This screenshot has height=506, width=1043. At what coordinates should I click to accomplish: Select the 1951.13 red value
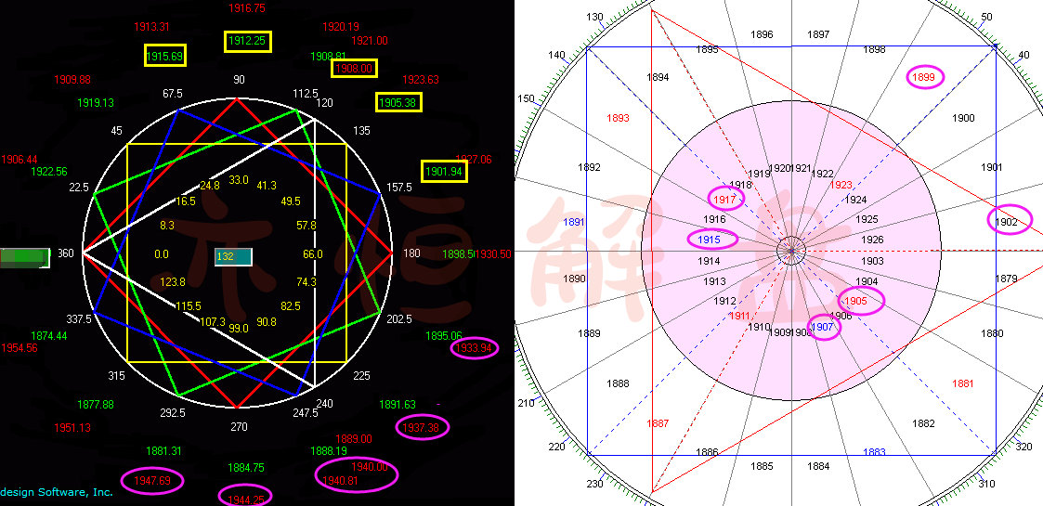[72, 427]
